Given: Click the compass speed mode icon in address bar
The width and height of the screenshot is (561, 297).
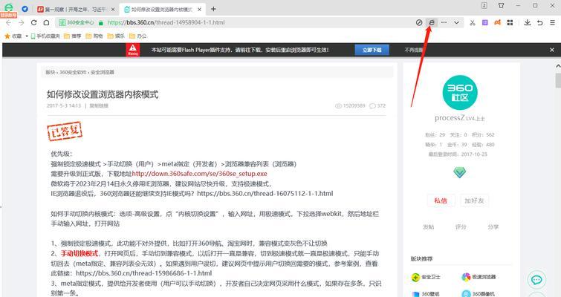Looking at the screenshot, I should coord(419,22).
